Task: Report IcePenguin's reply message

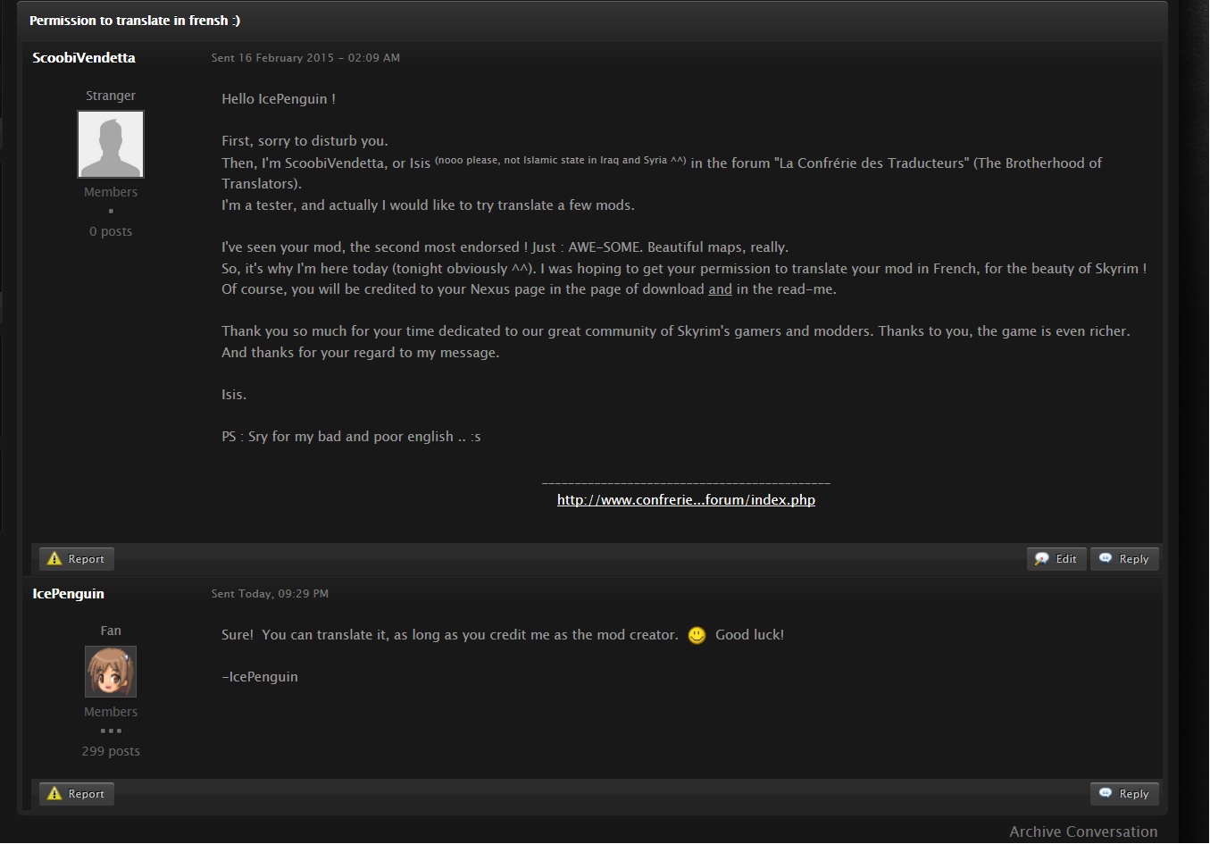Action: click(77, 794)
